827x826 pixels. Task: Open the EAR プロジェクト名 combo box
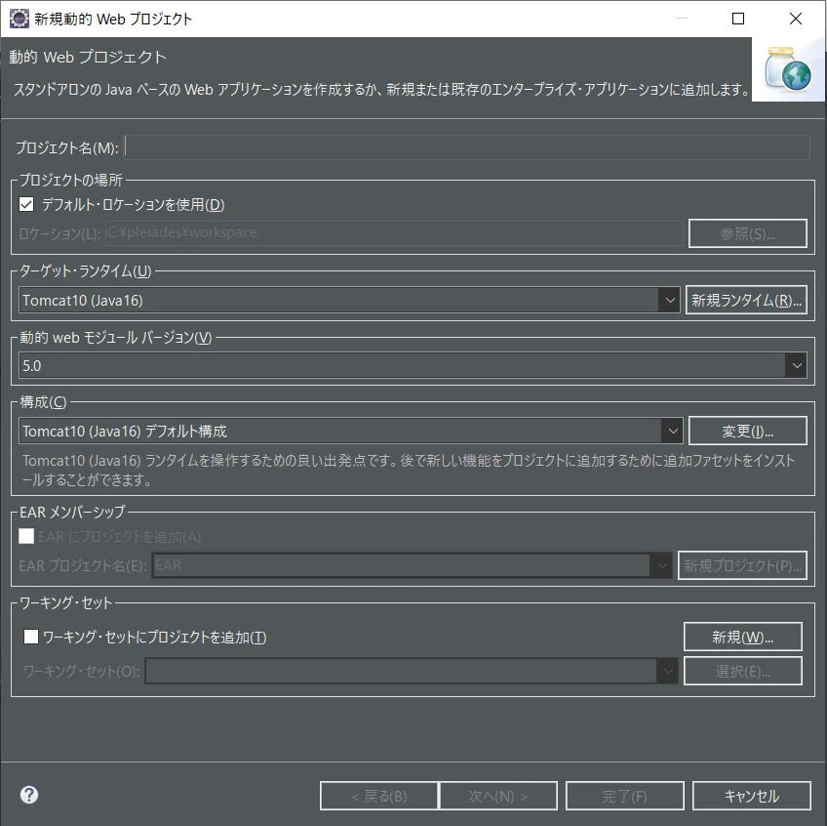pyautogui.click(x=412, y=565)
